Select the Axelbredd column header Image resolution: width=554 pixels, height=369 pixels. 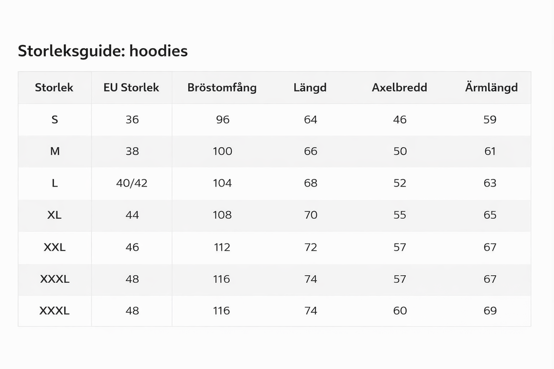(399, 88)
